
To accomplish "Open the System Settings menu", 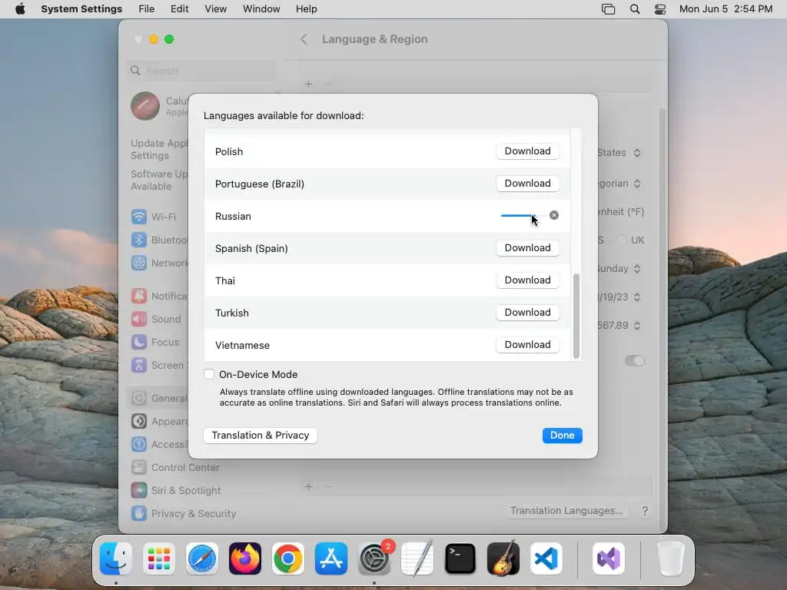I will [x=81, y=9].
